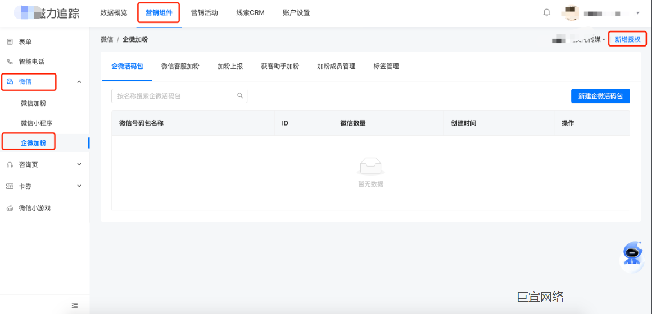652x314 pixels.
Task: Click the headset icon beside 咨询页
Action: [x=10, y=165]
